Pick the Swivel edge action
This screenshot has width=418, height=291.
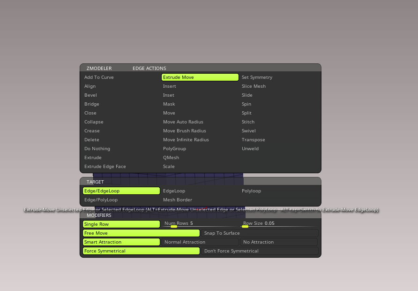coord(248,131)
